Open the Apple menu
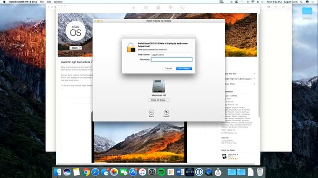The height and width of the screenshot is (178, 318). point(4,2)
